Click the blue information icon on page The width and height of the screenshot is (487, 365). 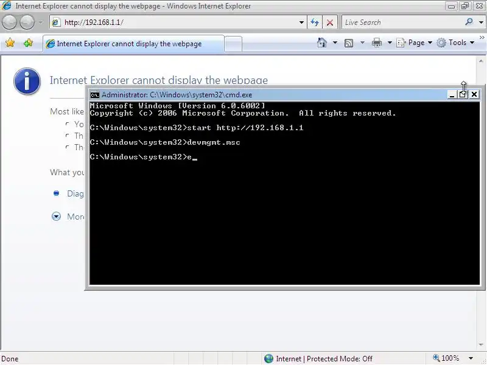pyautogui.click(x=27, y=81)
